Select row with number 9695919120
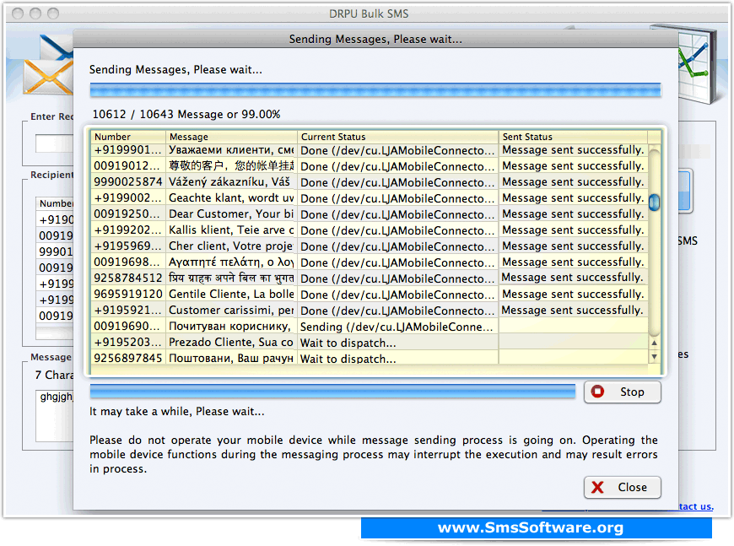This screenshot has width=734, height=546. pos(370,294)
